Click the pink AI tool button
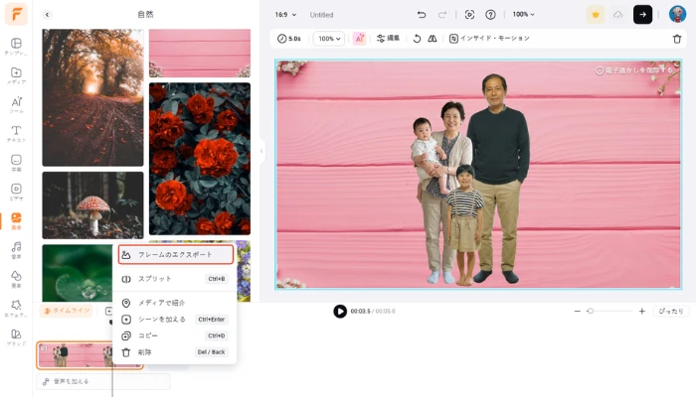This screenshot has width=696, height=397. (360, 39)
